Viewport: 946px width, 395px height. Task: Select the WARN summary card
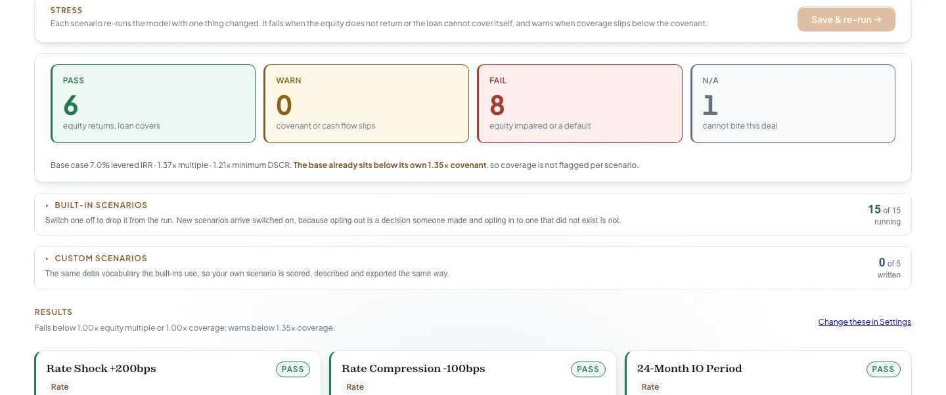click(366, 104)
